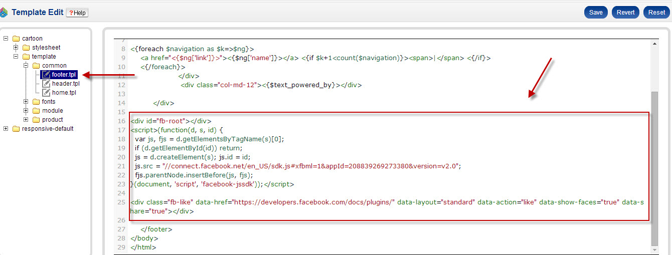Click the js.src facebook URL line
Image resolution: width=672 pixels, height=255 pixels.
point(297,166)
